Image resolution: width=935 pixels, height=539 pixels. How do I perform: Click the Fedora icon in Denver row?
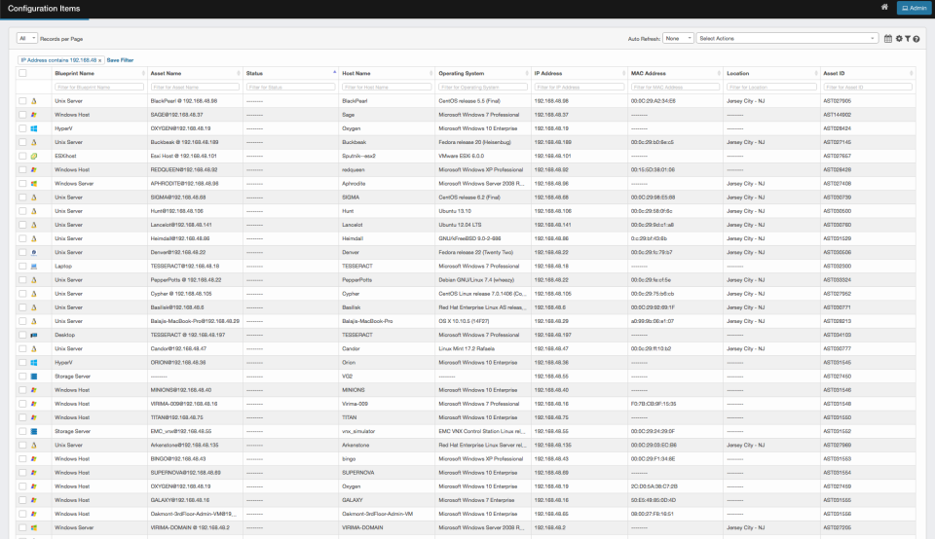[34, 253]
